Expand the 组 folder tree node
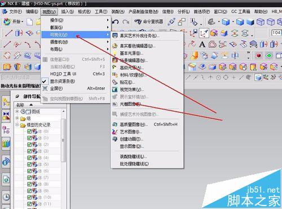The height and width of the screenshot is (209, 282). (x=17, y=118)
